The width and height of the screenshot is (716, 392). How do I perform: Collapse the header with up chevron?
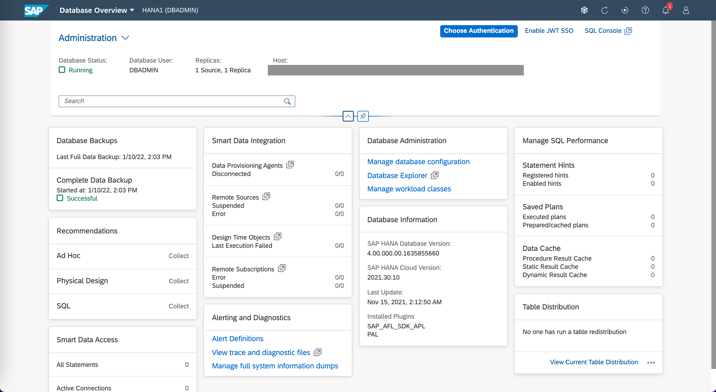[x=348, y=116]
